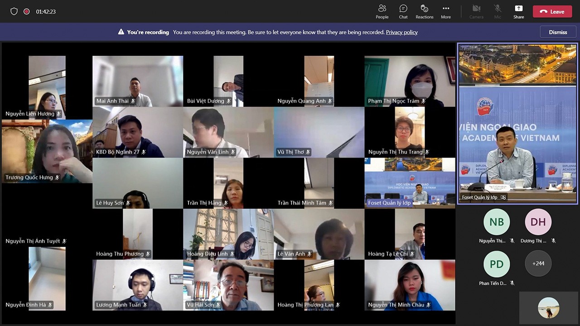The height and width of the screenshot is (326, 580).
Task: Open the Reactions menu
Action: coord(424,11)
